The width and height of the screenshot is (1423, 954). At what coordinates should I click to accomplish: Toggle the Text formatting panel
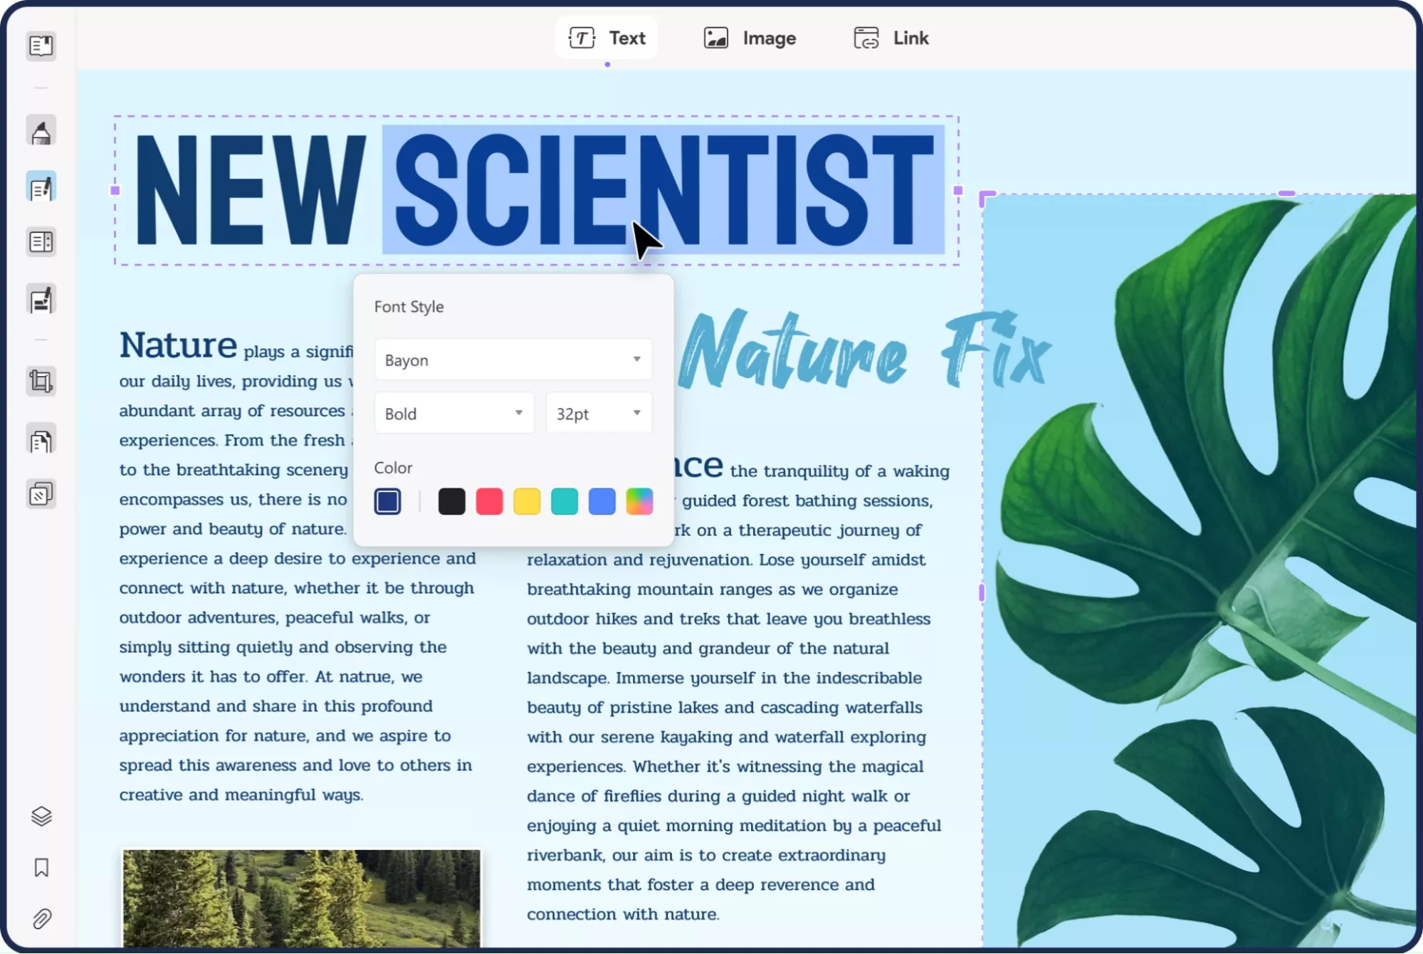tap(607, 37)
